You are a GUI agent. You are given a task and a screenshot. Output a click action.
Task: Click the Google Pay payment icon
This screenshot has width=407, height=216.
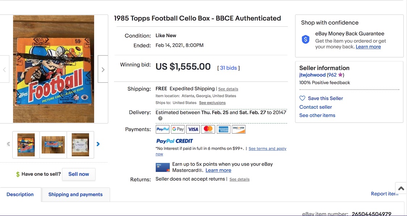coord(178,129)
